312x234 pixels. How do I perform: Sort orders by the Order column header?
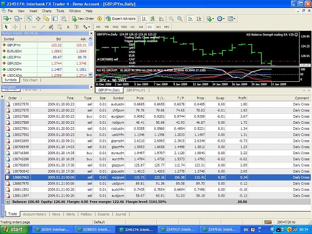tap(17, 98)
